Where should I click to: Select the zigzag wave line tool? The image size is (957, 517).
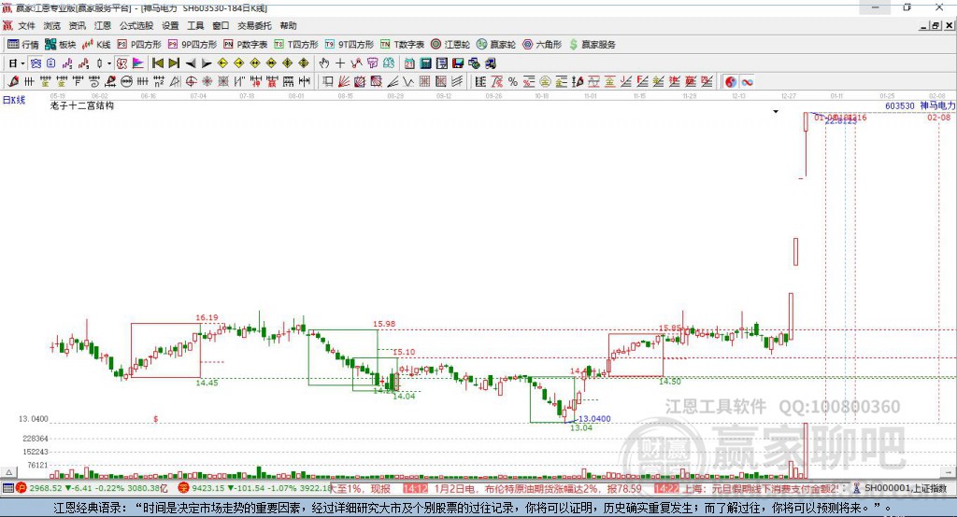pos(408,82)
